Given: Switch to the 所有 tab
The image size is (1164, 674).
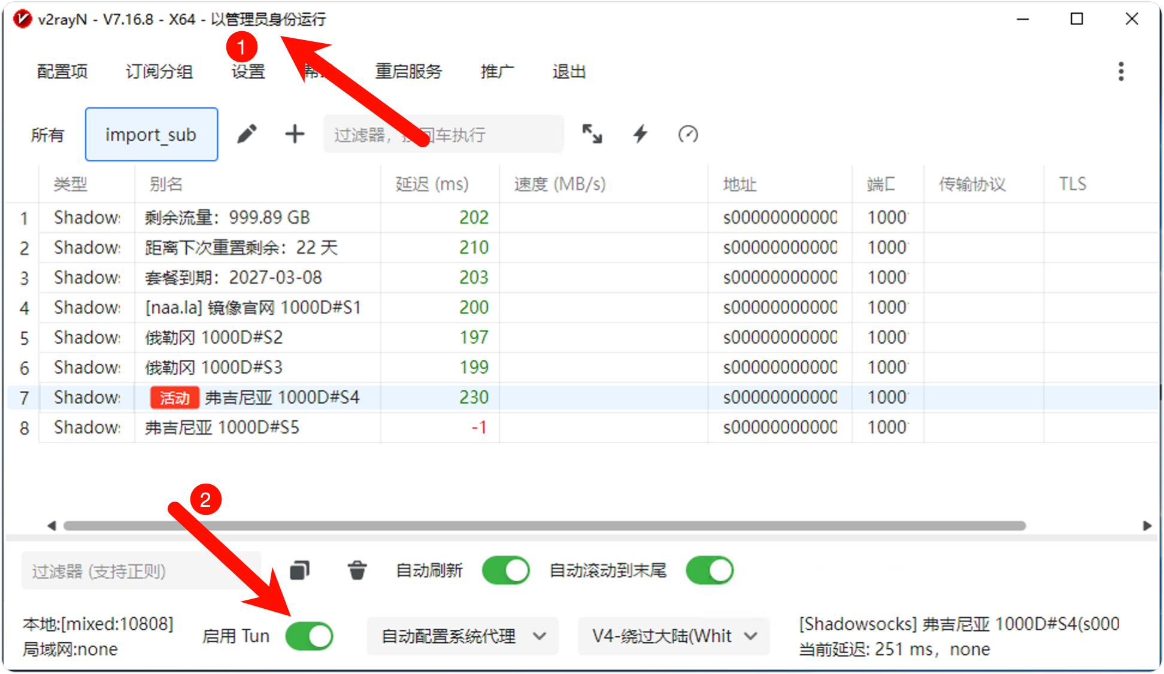Looking at the screenshot, I should pos(48,134).
